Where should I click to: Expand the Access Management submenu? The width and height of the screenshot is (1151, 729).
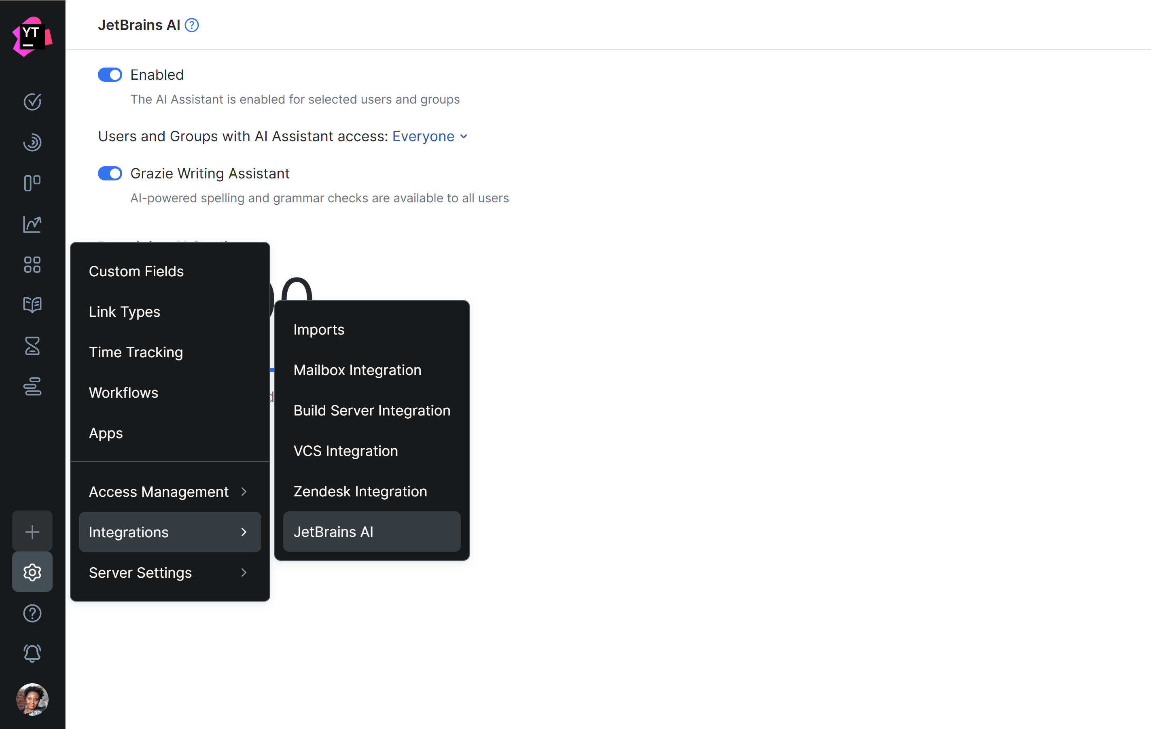pyautogui.click(x=170, y=492)
